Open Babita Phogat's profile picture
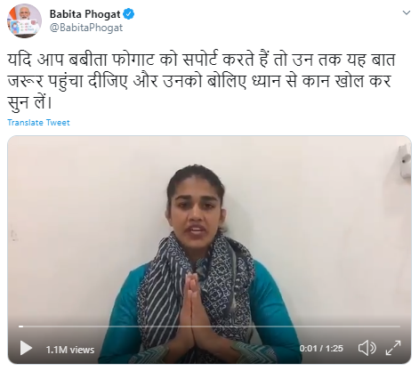The height and width of the screenshot is (371, 419). click(x=24, y=20)
